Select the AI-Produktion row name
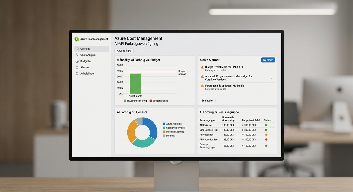Screen dimensions: 353x192 pyautogui.click(x=207, y=135)
